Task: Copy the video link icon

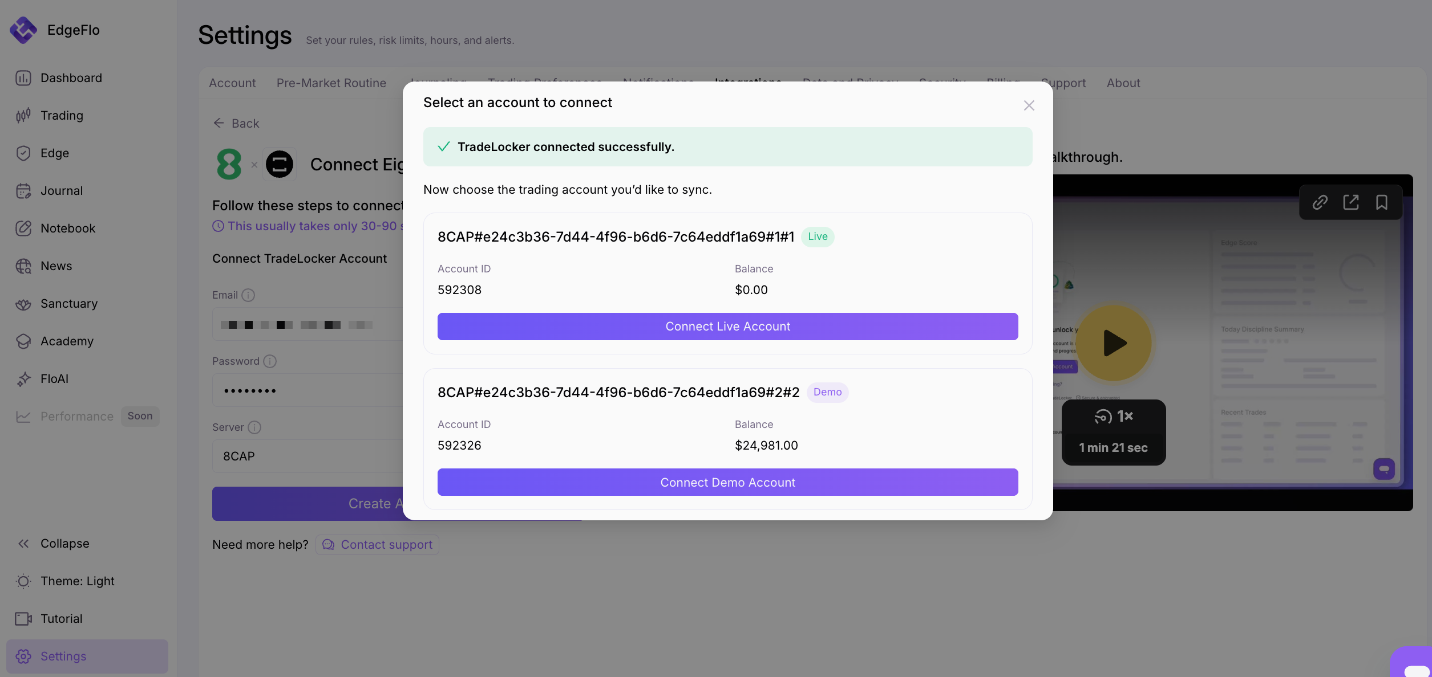Action: [1320, 202]
